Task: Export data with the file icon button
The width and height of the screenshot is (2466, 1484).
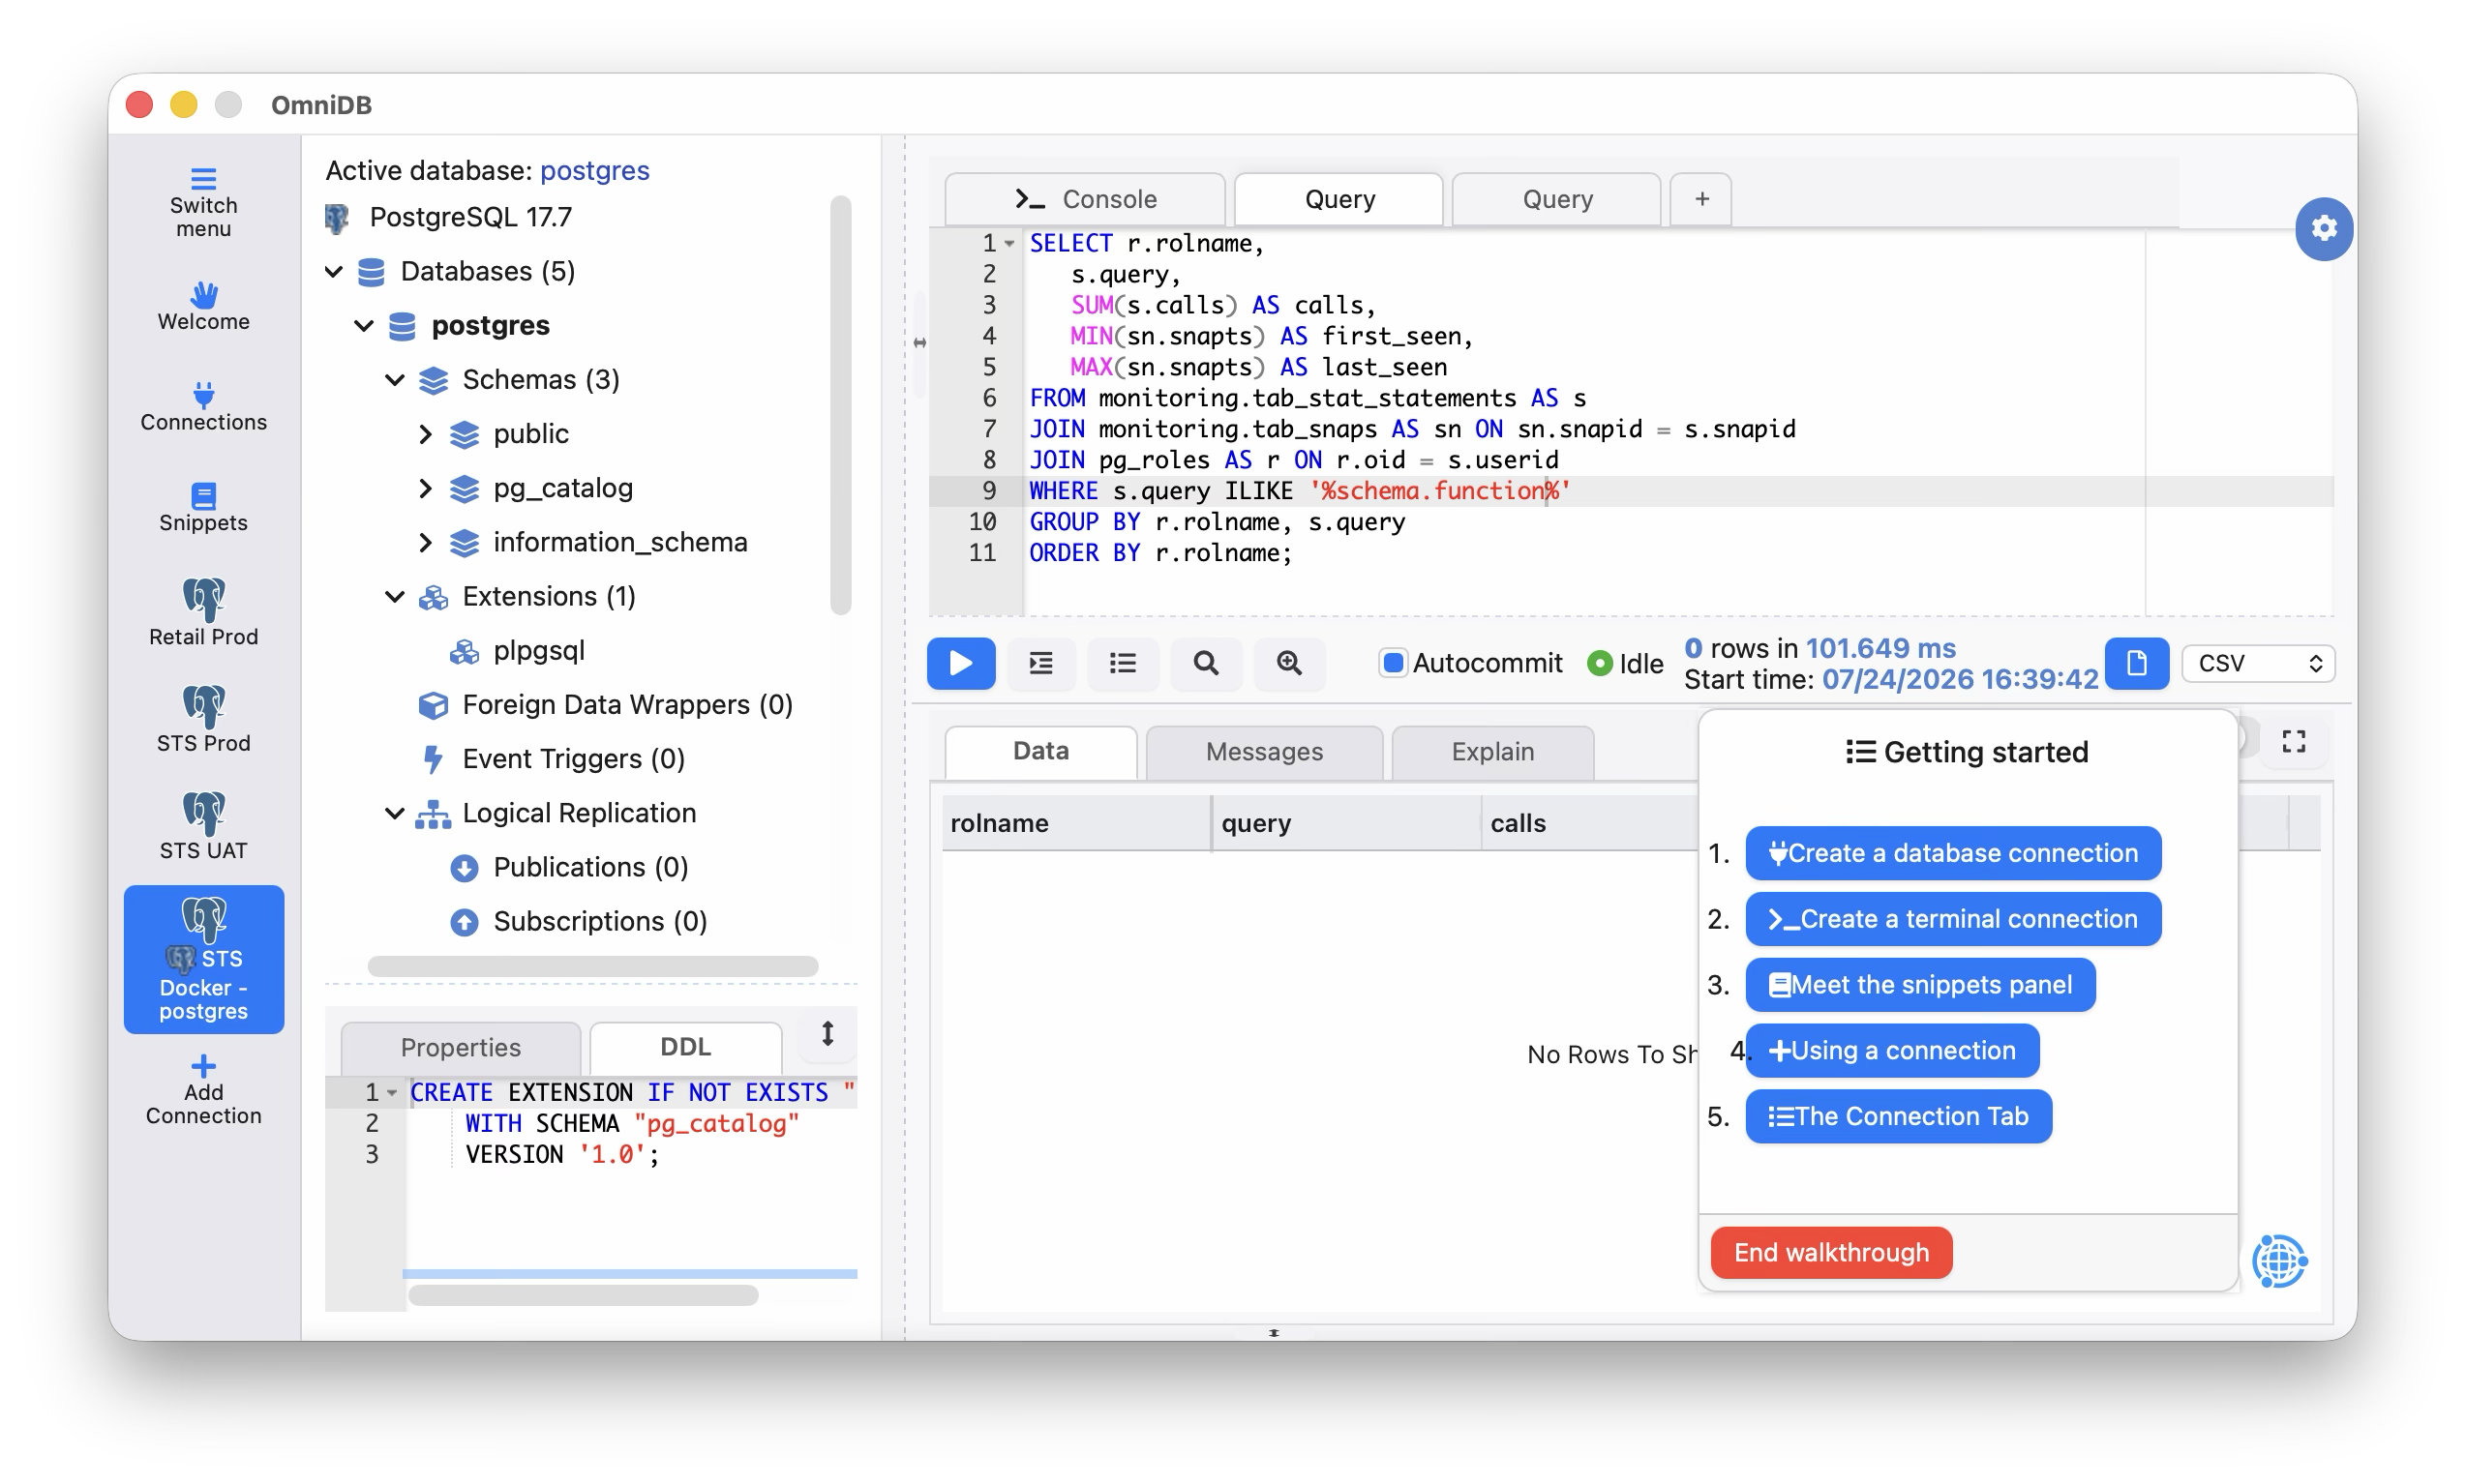Action: (x=2136, y=663)
